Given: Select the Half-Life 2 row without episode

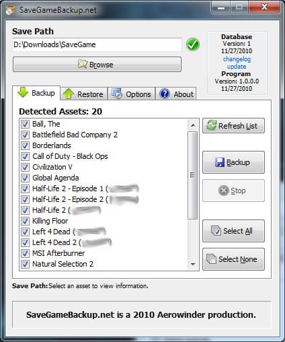Looking at the screenshot, I should pyautogui.click(x=67, y=210).
